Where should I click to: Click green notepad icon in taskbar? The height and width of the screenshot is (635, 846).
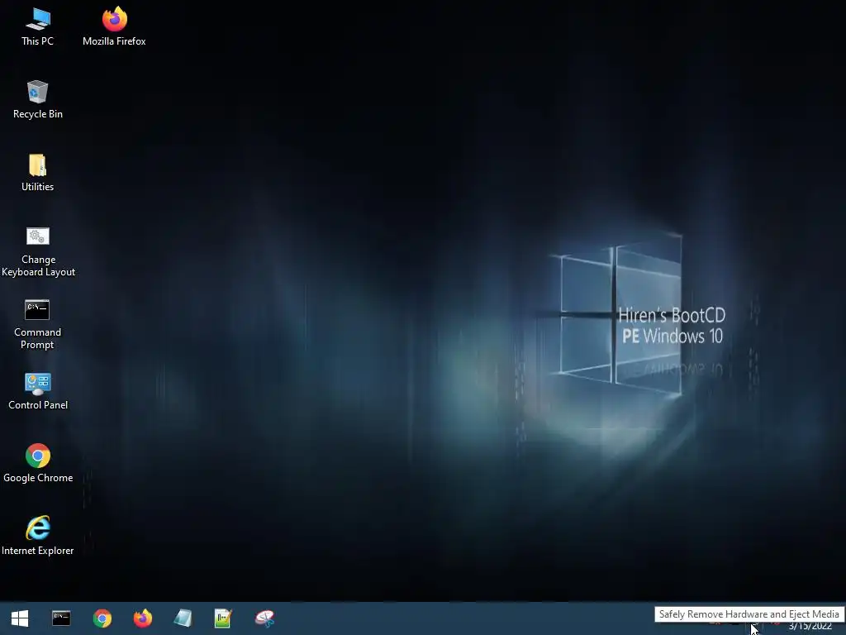(223, 618)
